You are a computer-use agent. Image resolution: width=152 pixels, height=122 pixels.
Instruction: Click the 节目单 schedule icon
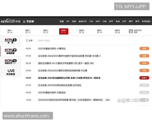24,22
